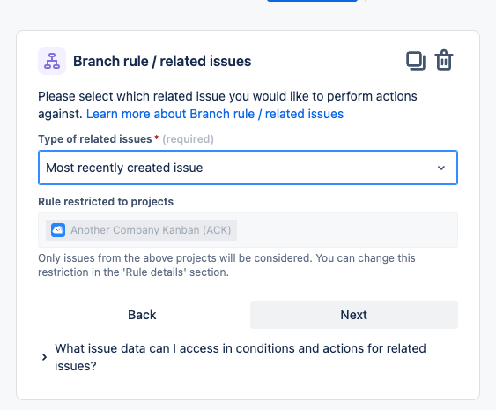This screenshot has width=496, height=410.
Task: Click the purple Branch rule hierarchy icon
Action: point(52,61)
